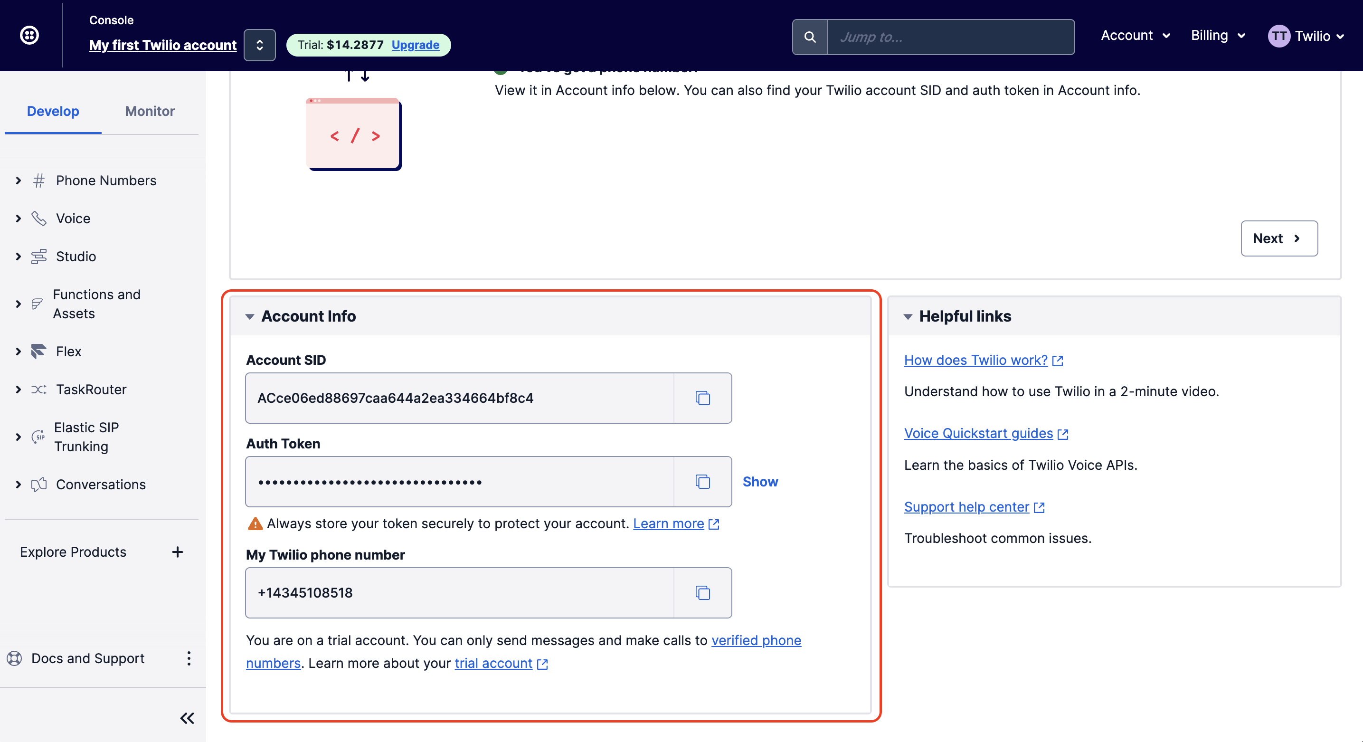Click the Next button
This screenshot has height=742, width=1363.
[x=1278, y=238]
